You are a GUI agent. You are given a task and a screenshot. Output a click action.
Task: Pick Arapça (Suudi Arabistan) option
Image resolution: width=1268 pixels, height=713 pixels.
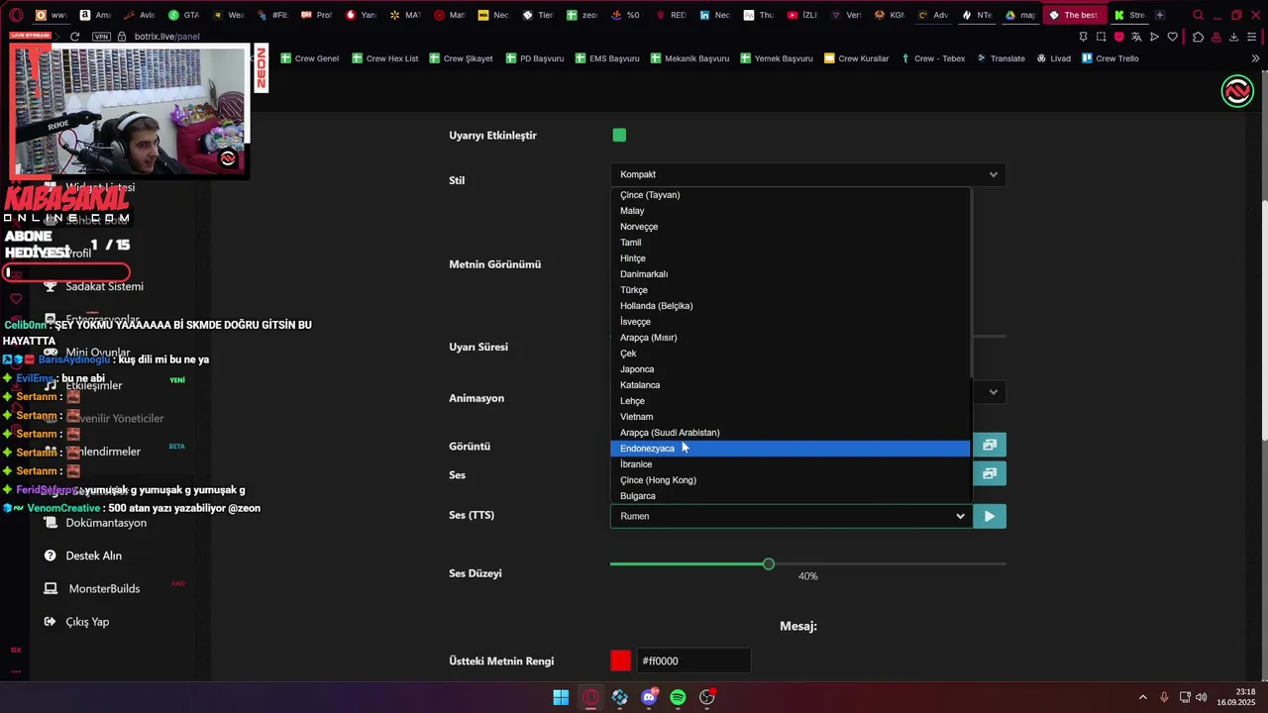pyautogui.click(x=791, y=433)
